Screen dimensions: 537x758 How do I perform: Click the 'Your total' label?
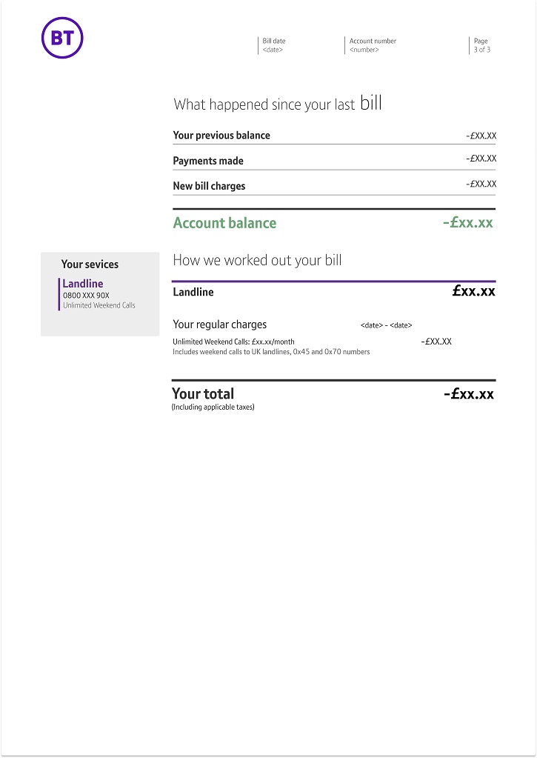pyautogui.click(x=203, y=394)
